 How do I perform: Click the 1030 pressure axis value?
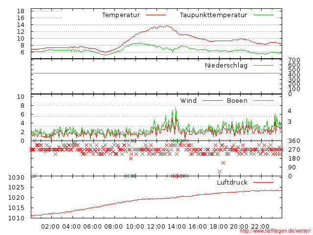click(16, 177)
